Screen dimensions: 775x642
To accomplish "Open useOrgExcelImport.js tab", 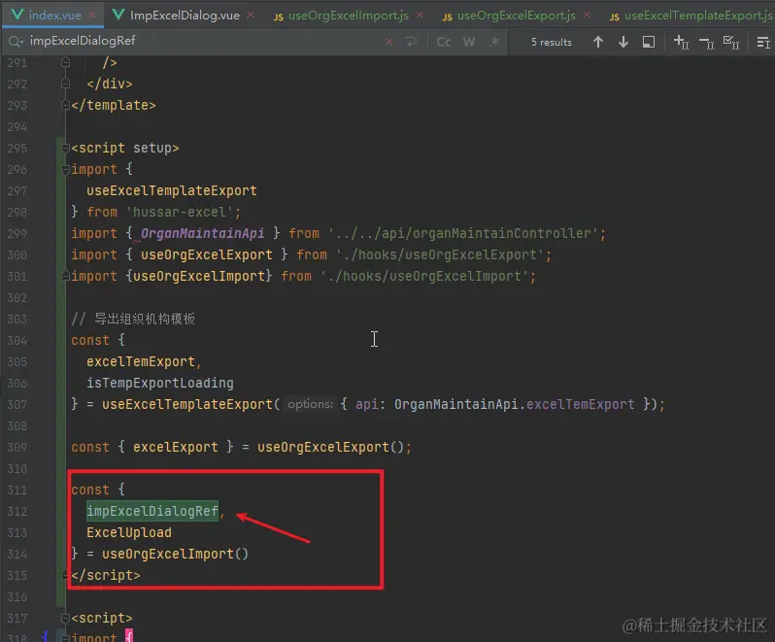I will click(x=348, y=16).
